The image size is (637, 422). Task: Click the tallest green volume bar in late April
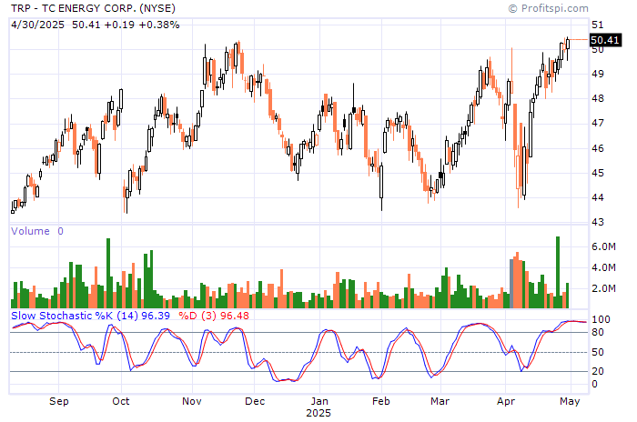point(558,272)
